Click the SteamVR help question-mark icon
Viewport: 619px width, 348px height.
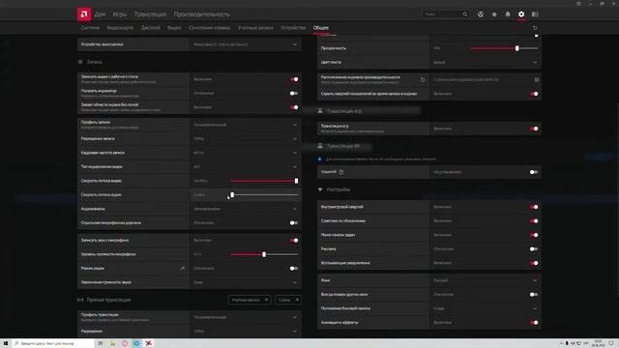pos(341,172)
